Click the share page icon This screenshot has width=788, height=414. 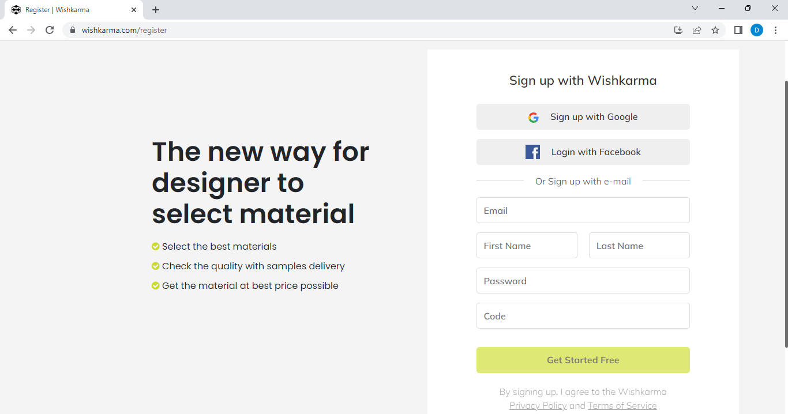[x=697, y=30]
